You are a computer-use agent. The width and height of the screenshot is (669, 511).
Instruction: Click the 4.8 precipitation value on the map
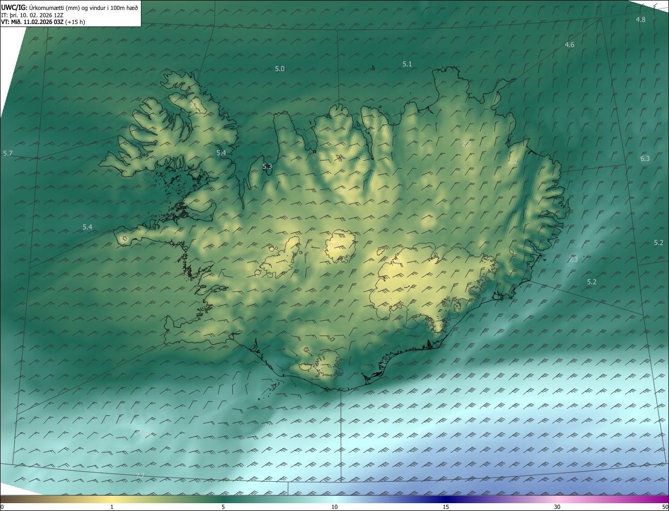tap(641, 19)
